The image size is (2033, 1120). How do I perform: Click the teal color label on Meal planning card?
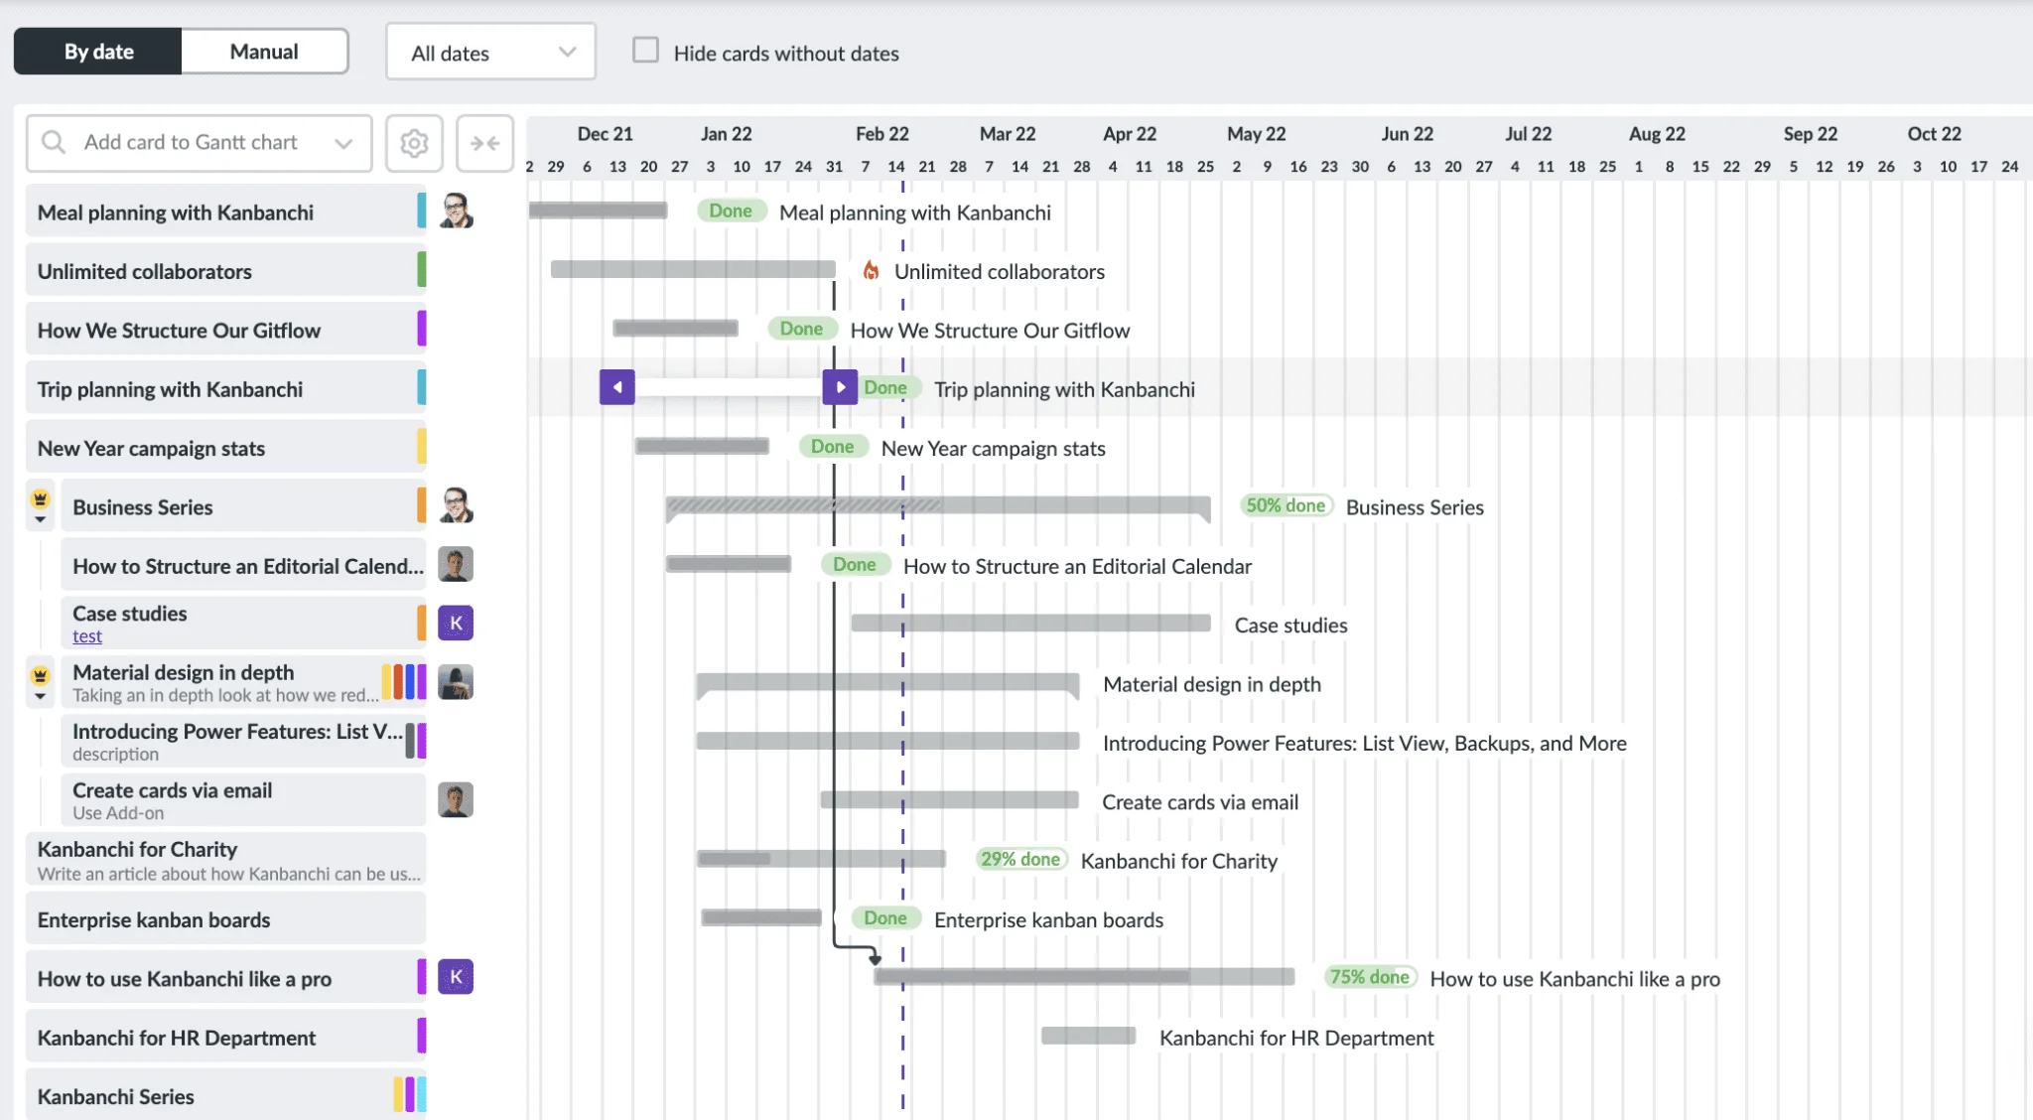(421, 210)
